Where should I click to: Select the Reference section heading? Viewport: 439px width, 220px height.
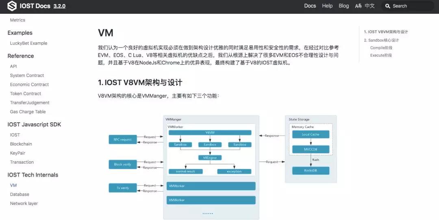click(x=21, y=56)
